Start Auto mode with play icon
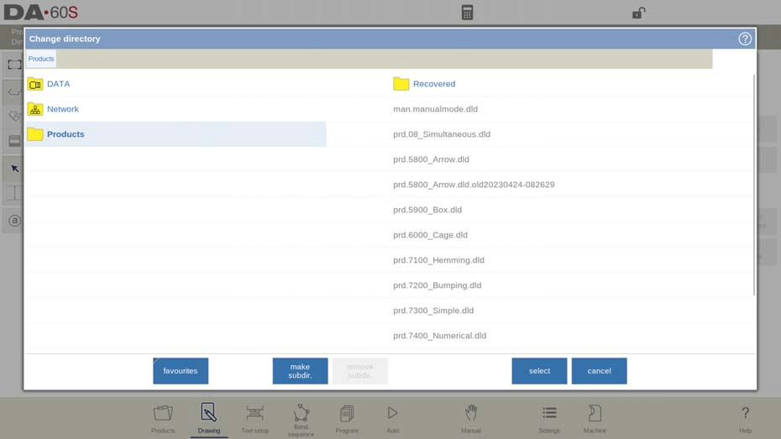 392,418
